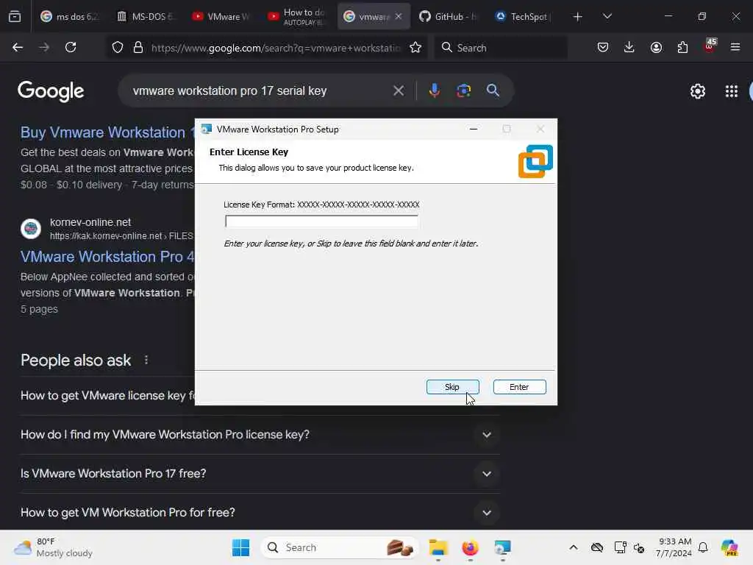Bookmark this page with the star

click(415, 47)
